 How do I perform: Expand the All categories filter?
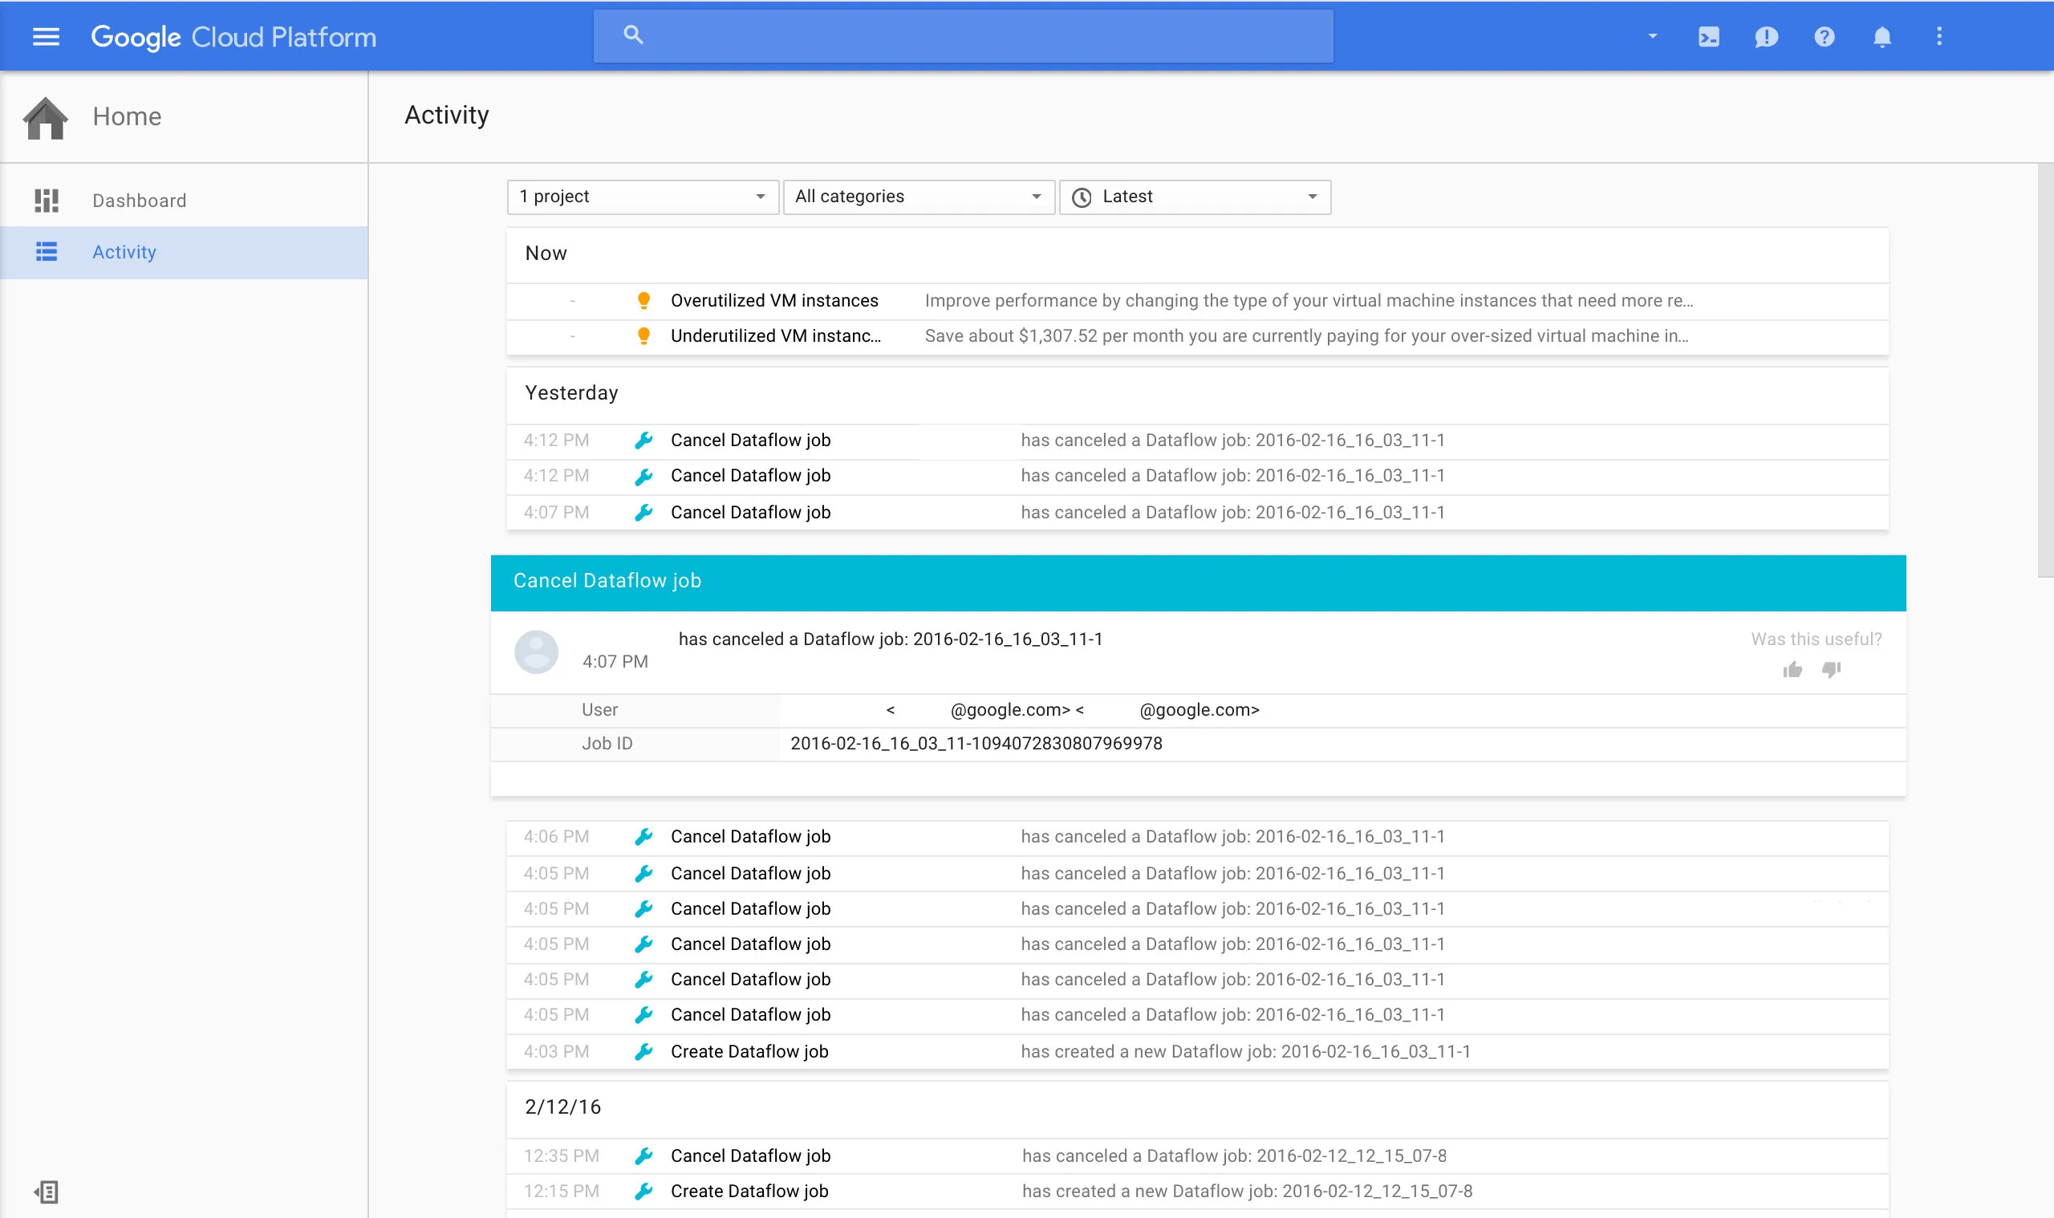coord(918,197)
